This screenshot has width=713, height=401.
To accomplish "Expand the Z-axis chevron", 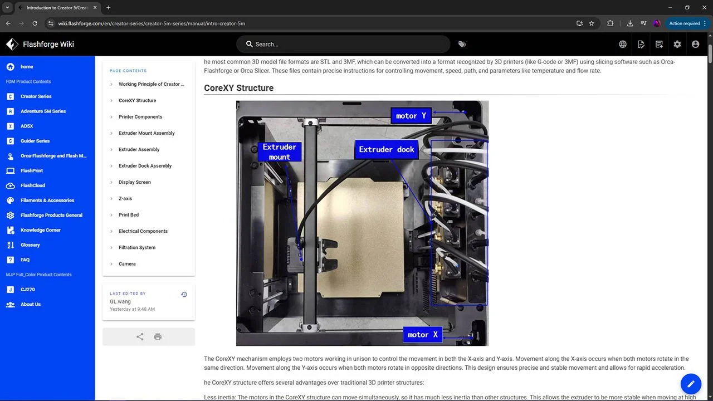I will [x=111, y=199].
